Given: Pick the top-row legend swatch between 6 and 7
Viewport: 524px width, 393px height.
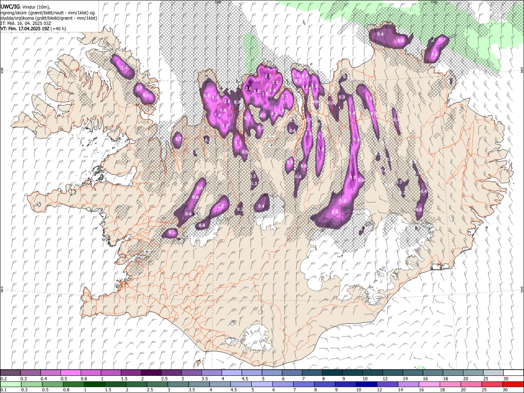Looking at the screenshot, I should point(292,373).
